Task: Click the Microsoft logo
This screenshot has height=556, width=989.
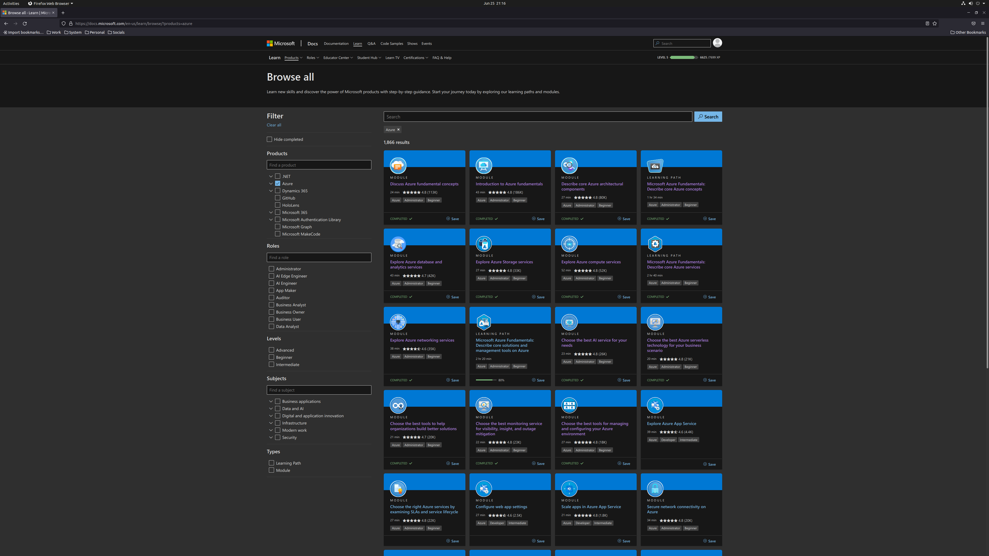Action: coord(281,43)
